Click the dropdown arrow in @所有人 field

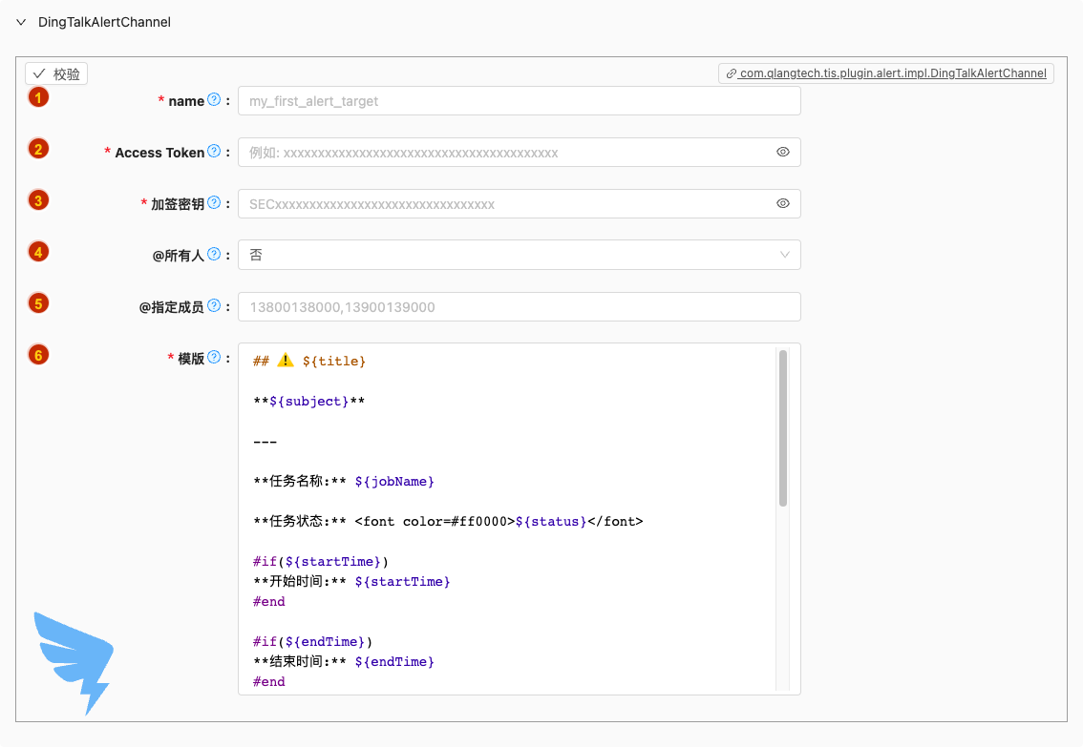(x=785, y=255)
